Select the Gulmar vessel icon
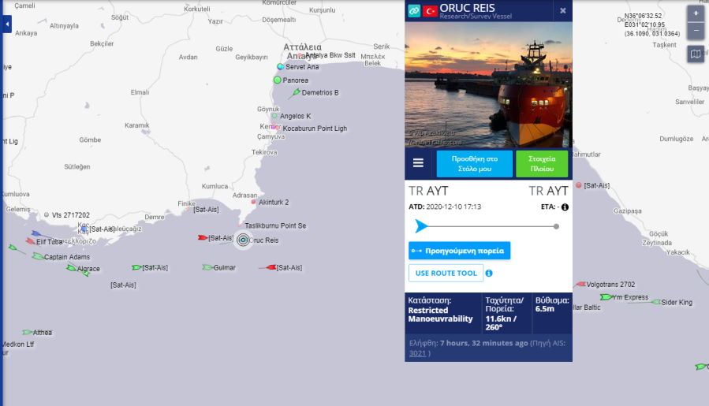 [207, 268]
